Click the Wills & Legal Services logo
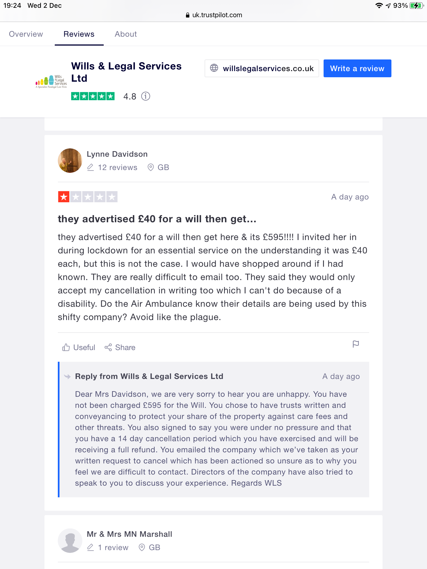This screenshot has height=569, width=427. tap(51, 81)
